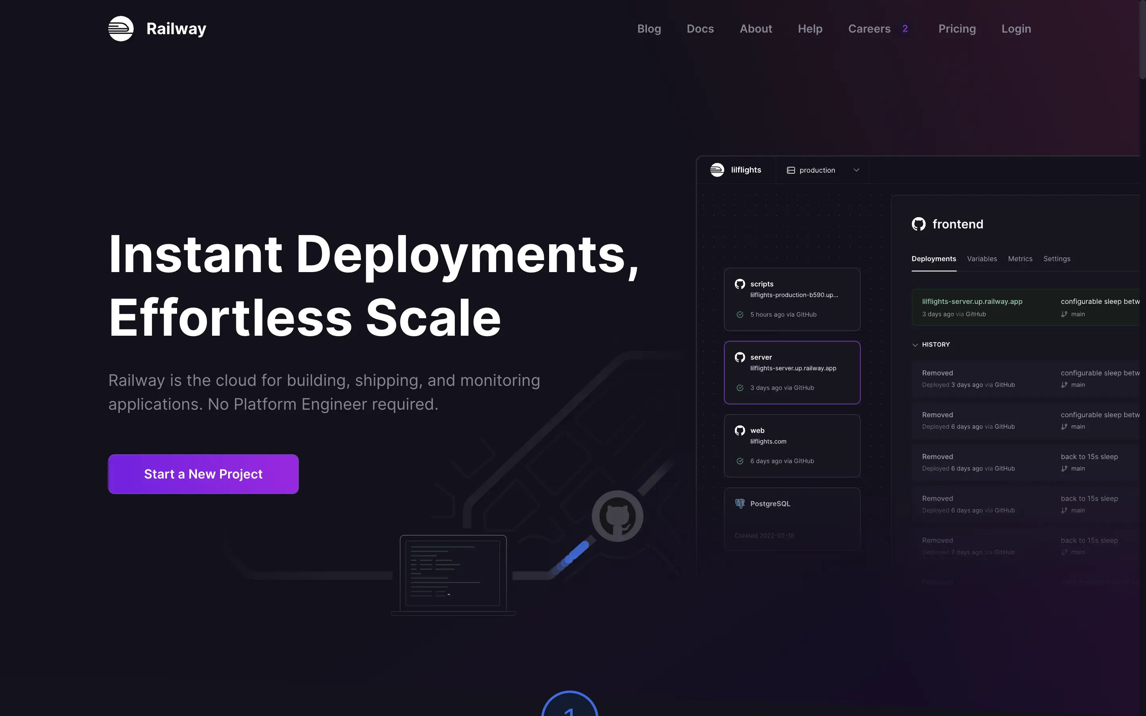The image size is (1146, 716).
Task: Select the Deployments tab
Action: (934, 259)
